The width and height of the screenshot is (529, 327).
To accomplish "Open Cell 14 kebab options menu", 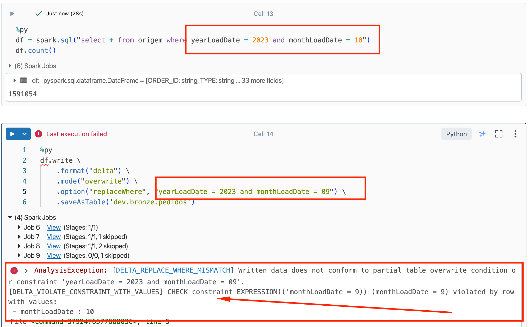I will click(515, 134).
